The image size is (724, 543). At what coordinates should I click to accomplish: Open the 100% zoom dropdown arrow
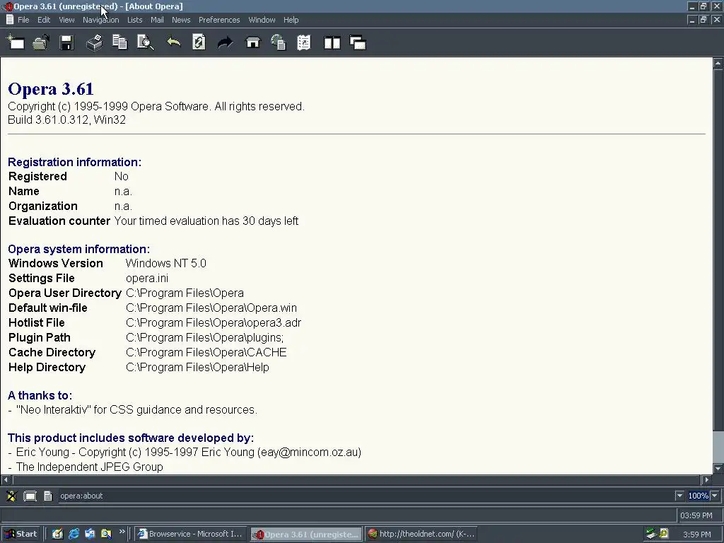(715, 496)
